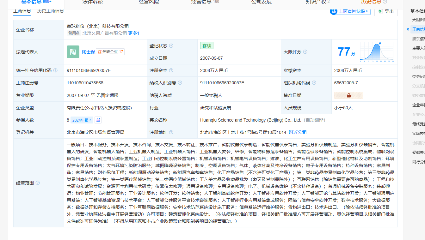Click the question mark next to 经营范围
The height and width of the screenshot is (240, 425).
(38, 183)
